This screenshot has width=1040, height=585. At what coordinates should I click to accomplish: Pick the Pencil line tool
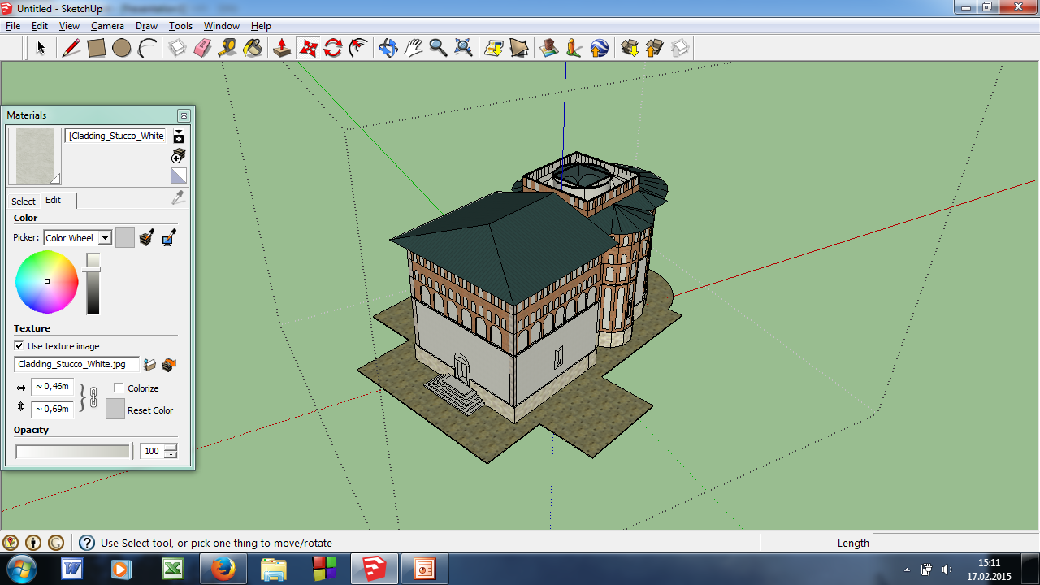pyautogui.click(x=71, y=48)
